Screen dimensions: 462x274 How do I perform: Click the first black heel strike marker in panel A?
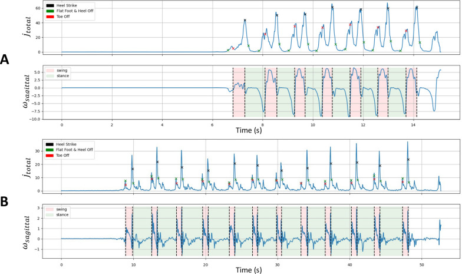pyautogui.click(x=245, y=21)
